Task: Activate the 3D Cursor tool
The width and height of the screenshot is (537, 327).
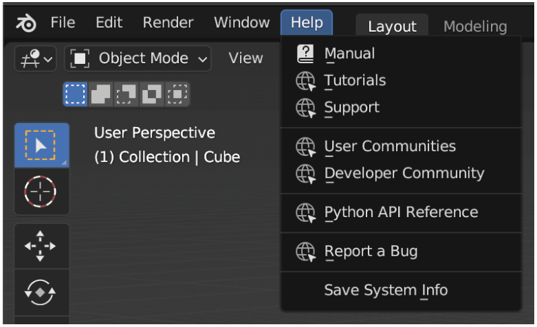Action: tap(42, 192)
